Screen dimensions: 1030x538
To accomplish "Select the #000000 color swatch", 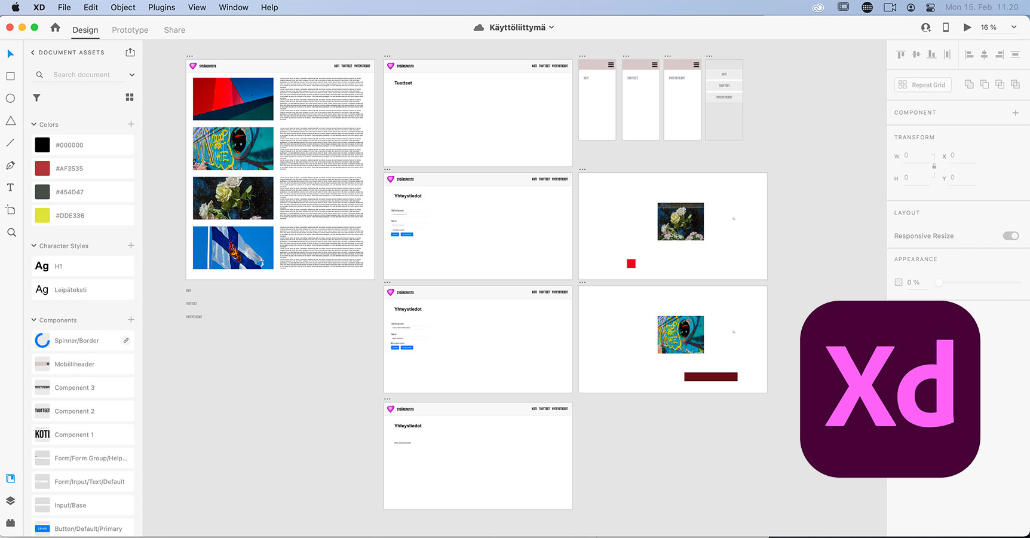I will point(42,145).
